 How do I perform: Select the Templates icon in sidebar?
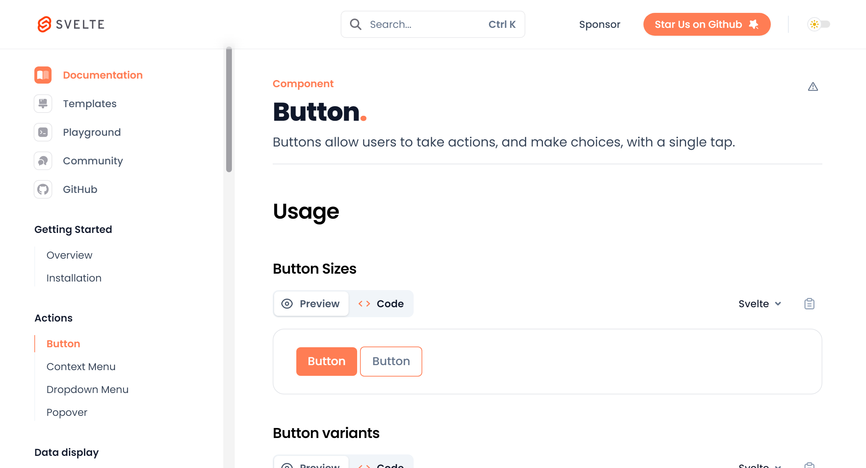[43, 104]
